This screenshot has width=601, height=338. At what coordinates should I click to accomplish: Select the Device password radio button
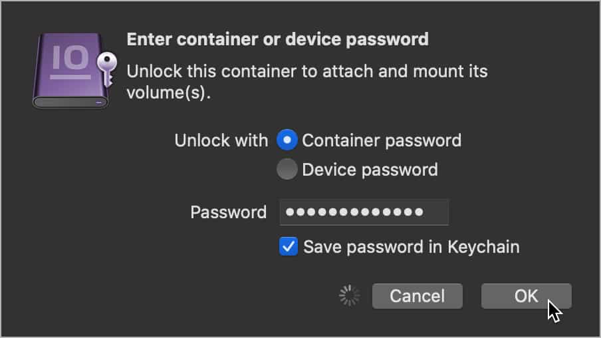[x=287, y=170]
